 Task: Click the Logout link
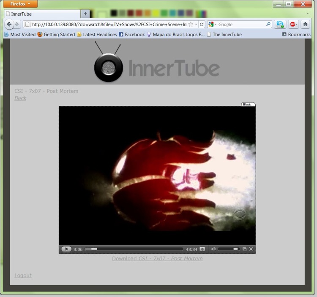23,275
